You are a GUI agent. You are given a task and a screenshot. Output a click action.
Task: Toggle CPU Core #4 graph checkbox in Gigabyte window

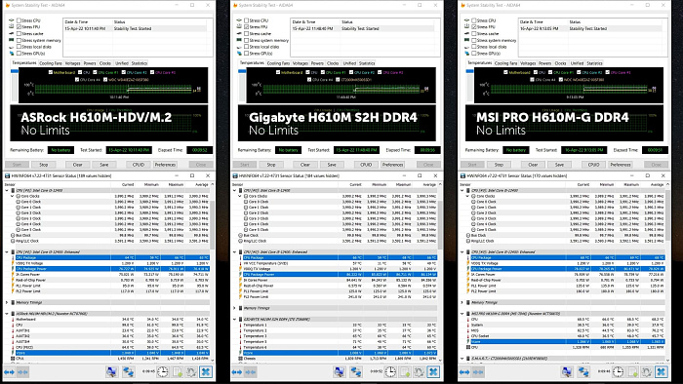click(x=308, y=80)
